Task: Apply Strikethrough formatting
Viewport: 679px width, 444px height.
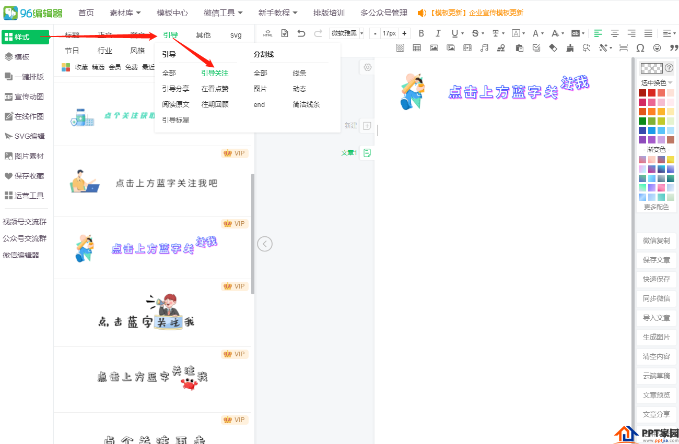Action: coord(475,33)
